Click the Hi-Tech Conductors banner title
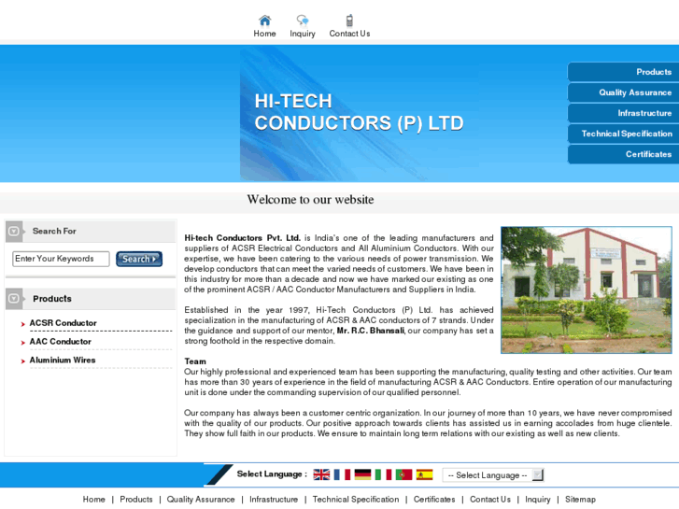 (359, 112)
